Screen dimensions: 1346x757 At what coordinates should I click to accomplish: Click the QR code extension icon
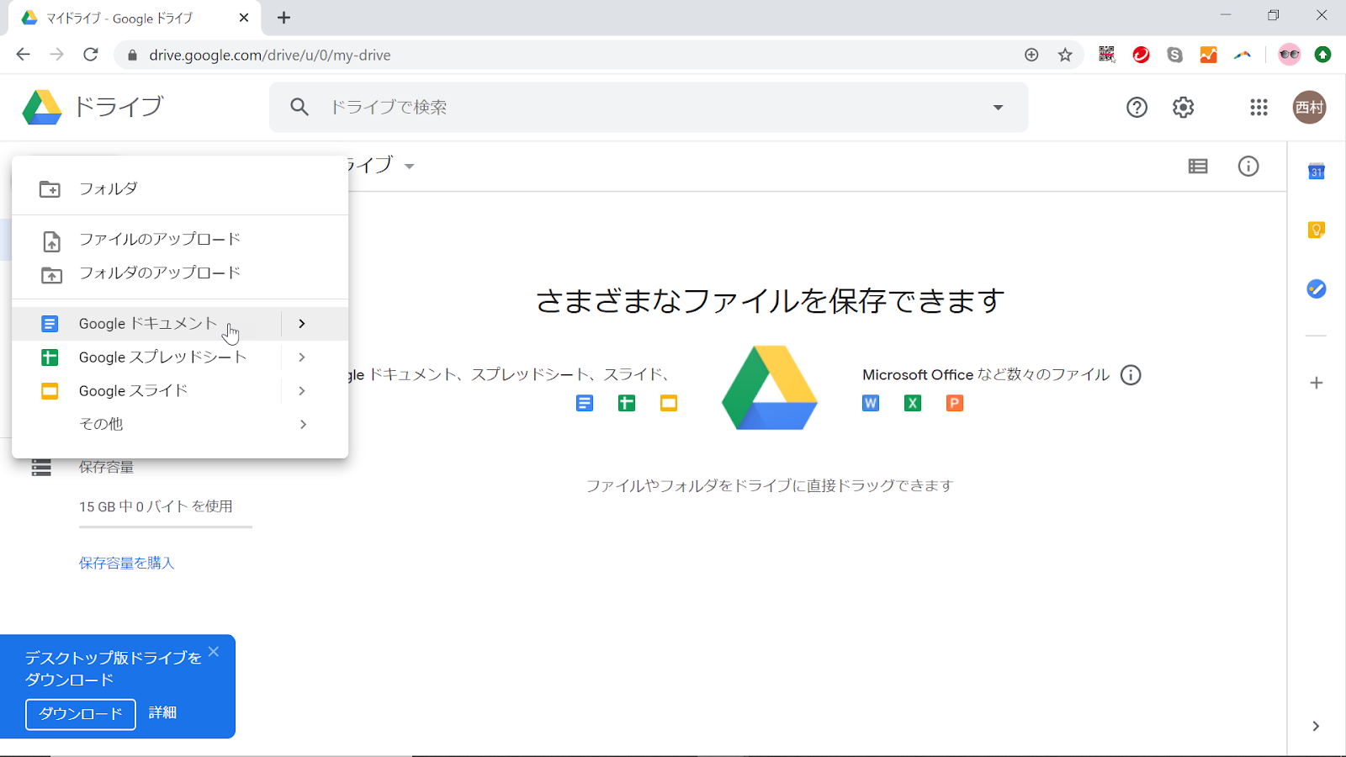pos(1107,55)
